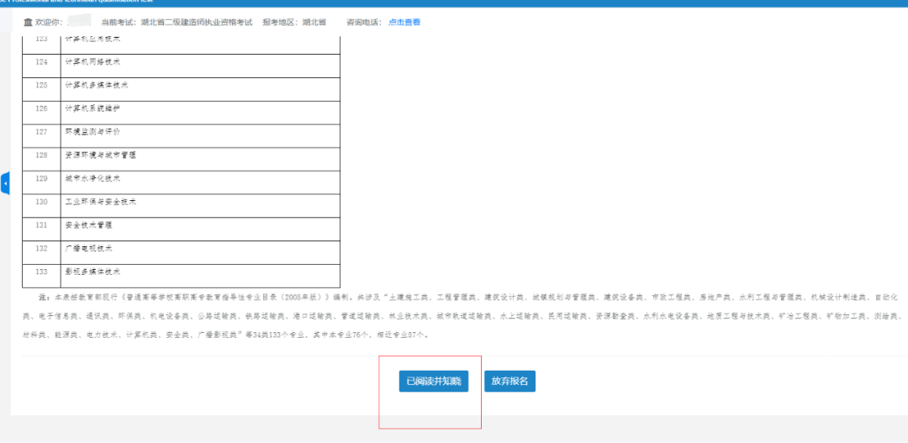
Task: Click the 咨询电话 label
Action: 365,22
